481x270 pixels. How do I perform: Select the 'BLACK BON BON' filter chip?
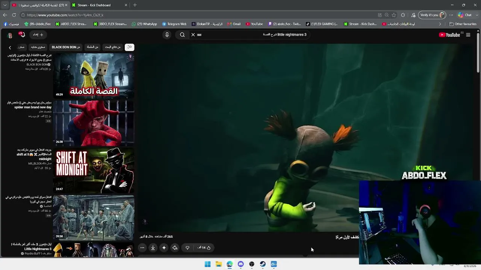66,47
